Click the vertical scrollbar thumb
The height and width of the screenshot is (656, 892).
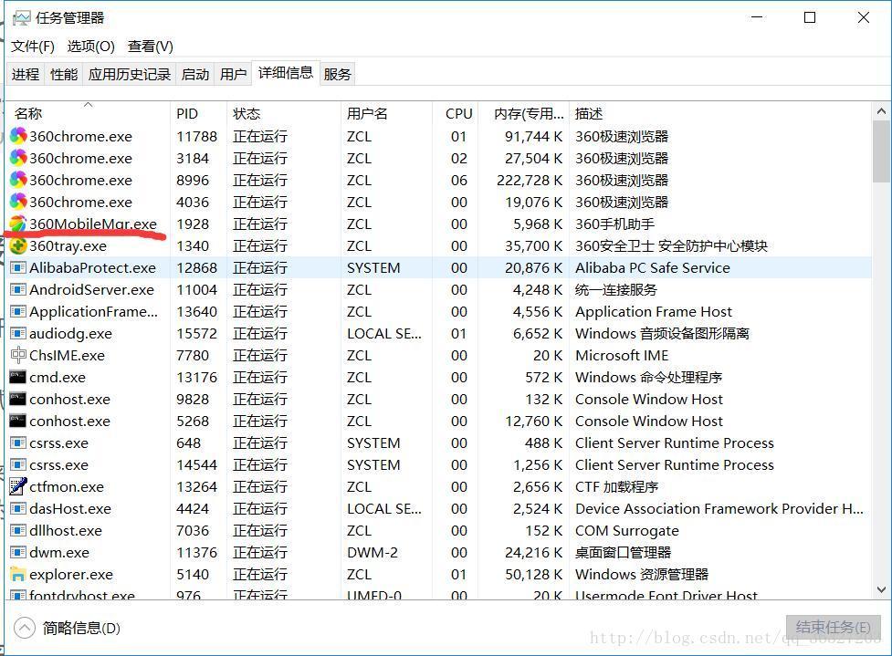881,151
